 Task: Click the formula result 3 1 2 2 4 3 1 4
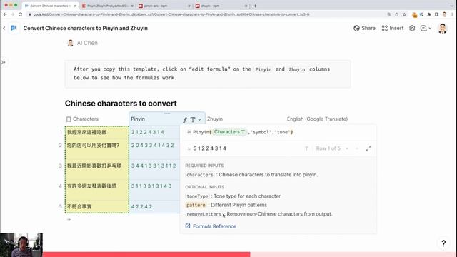(x=210, y=148)
